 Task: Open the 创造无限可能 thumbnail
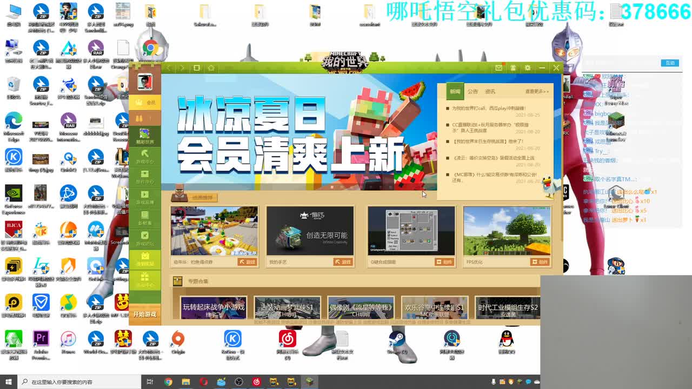tap(310, 231)
